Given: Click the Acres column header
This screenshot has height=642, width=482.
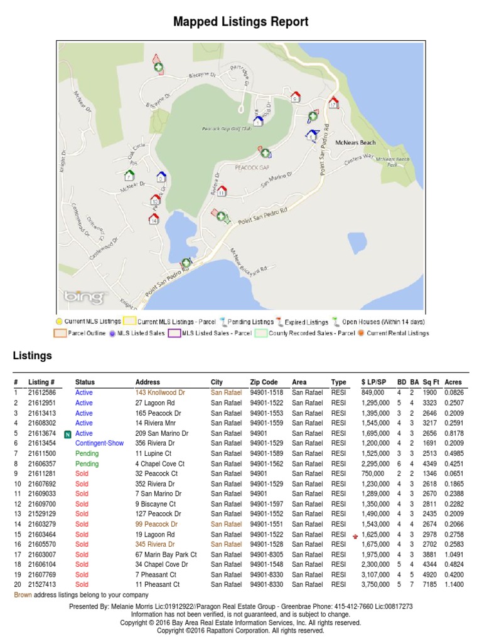Looking at the screenshot, I should click(453, 382).
